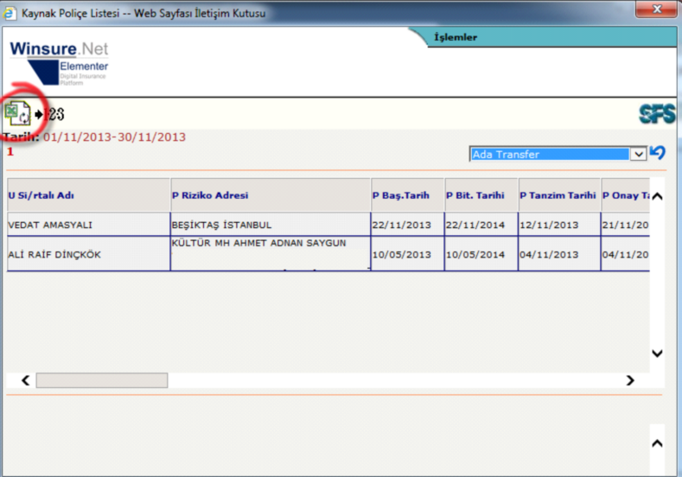
Task: Click the table's scroll up arrow
Action: [x=657, y=195]
